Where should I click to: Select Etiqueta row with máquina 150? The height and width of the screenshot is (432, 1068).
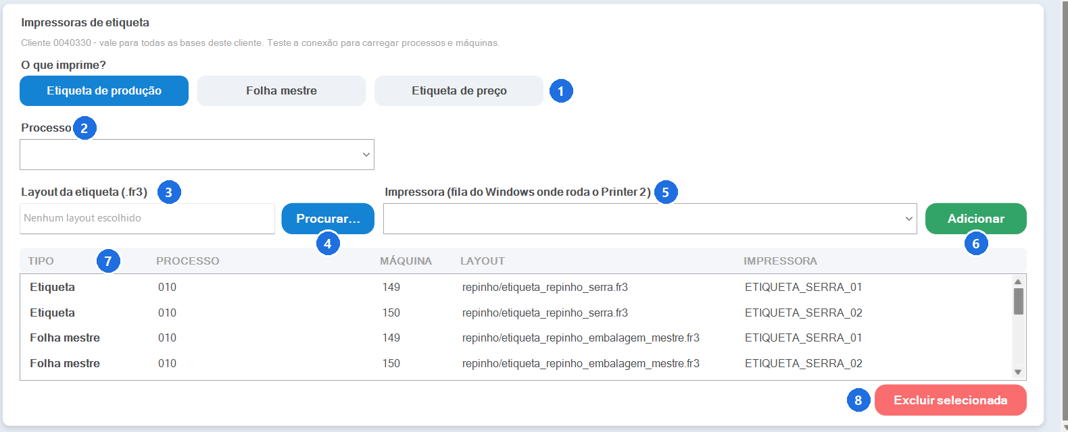516,313
